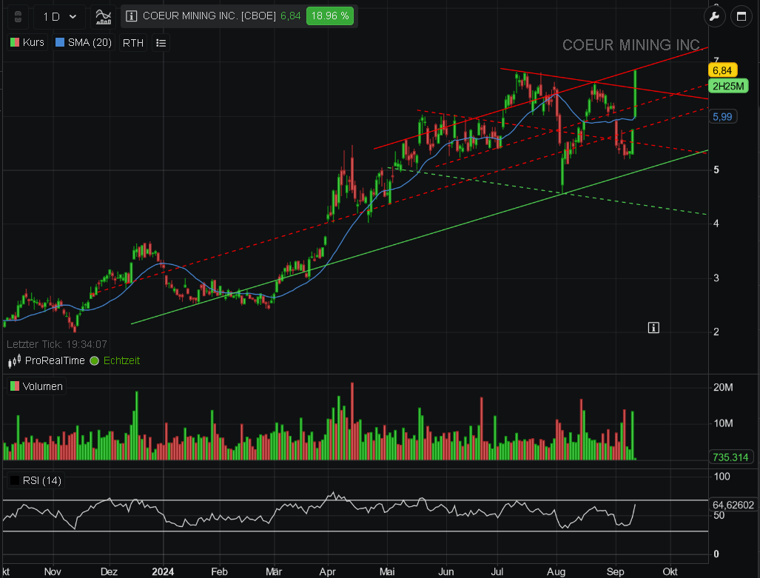Viewport: 760px width, 578px height.
Task: Click the ProRealTime candlestick logo
Action: coord(14,360)
